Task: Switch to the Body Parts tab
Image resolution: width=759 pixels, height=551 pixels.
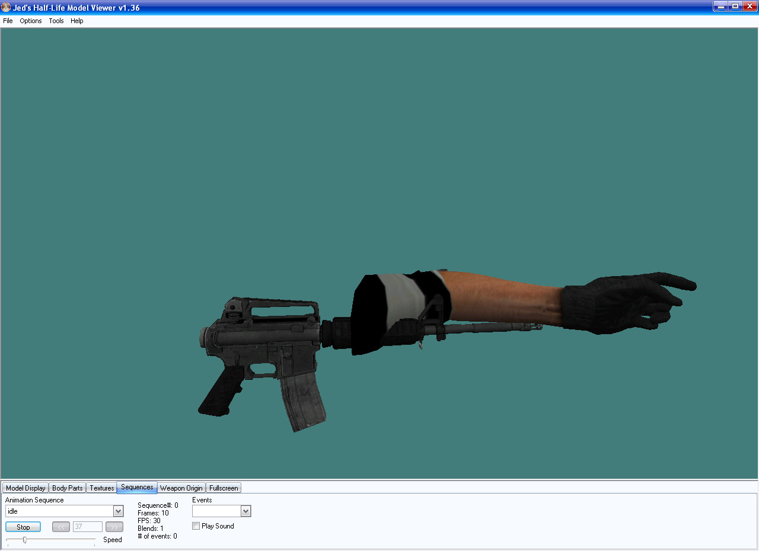Action: pyautogui.click(x=68, y=488)
